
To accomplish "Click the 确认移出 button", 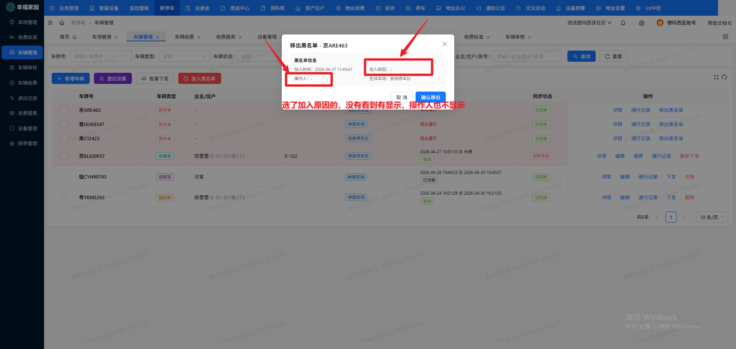I will tap(430, 97).
